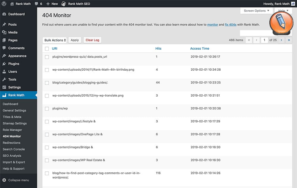Screen dimensions: 297x188
Task: Open Sitemap Settings submenu item
Action: [15, 123]
